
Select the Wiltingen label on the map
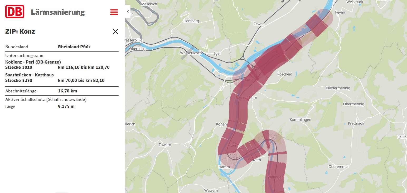coord(275,177)
